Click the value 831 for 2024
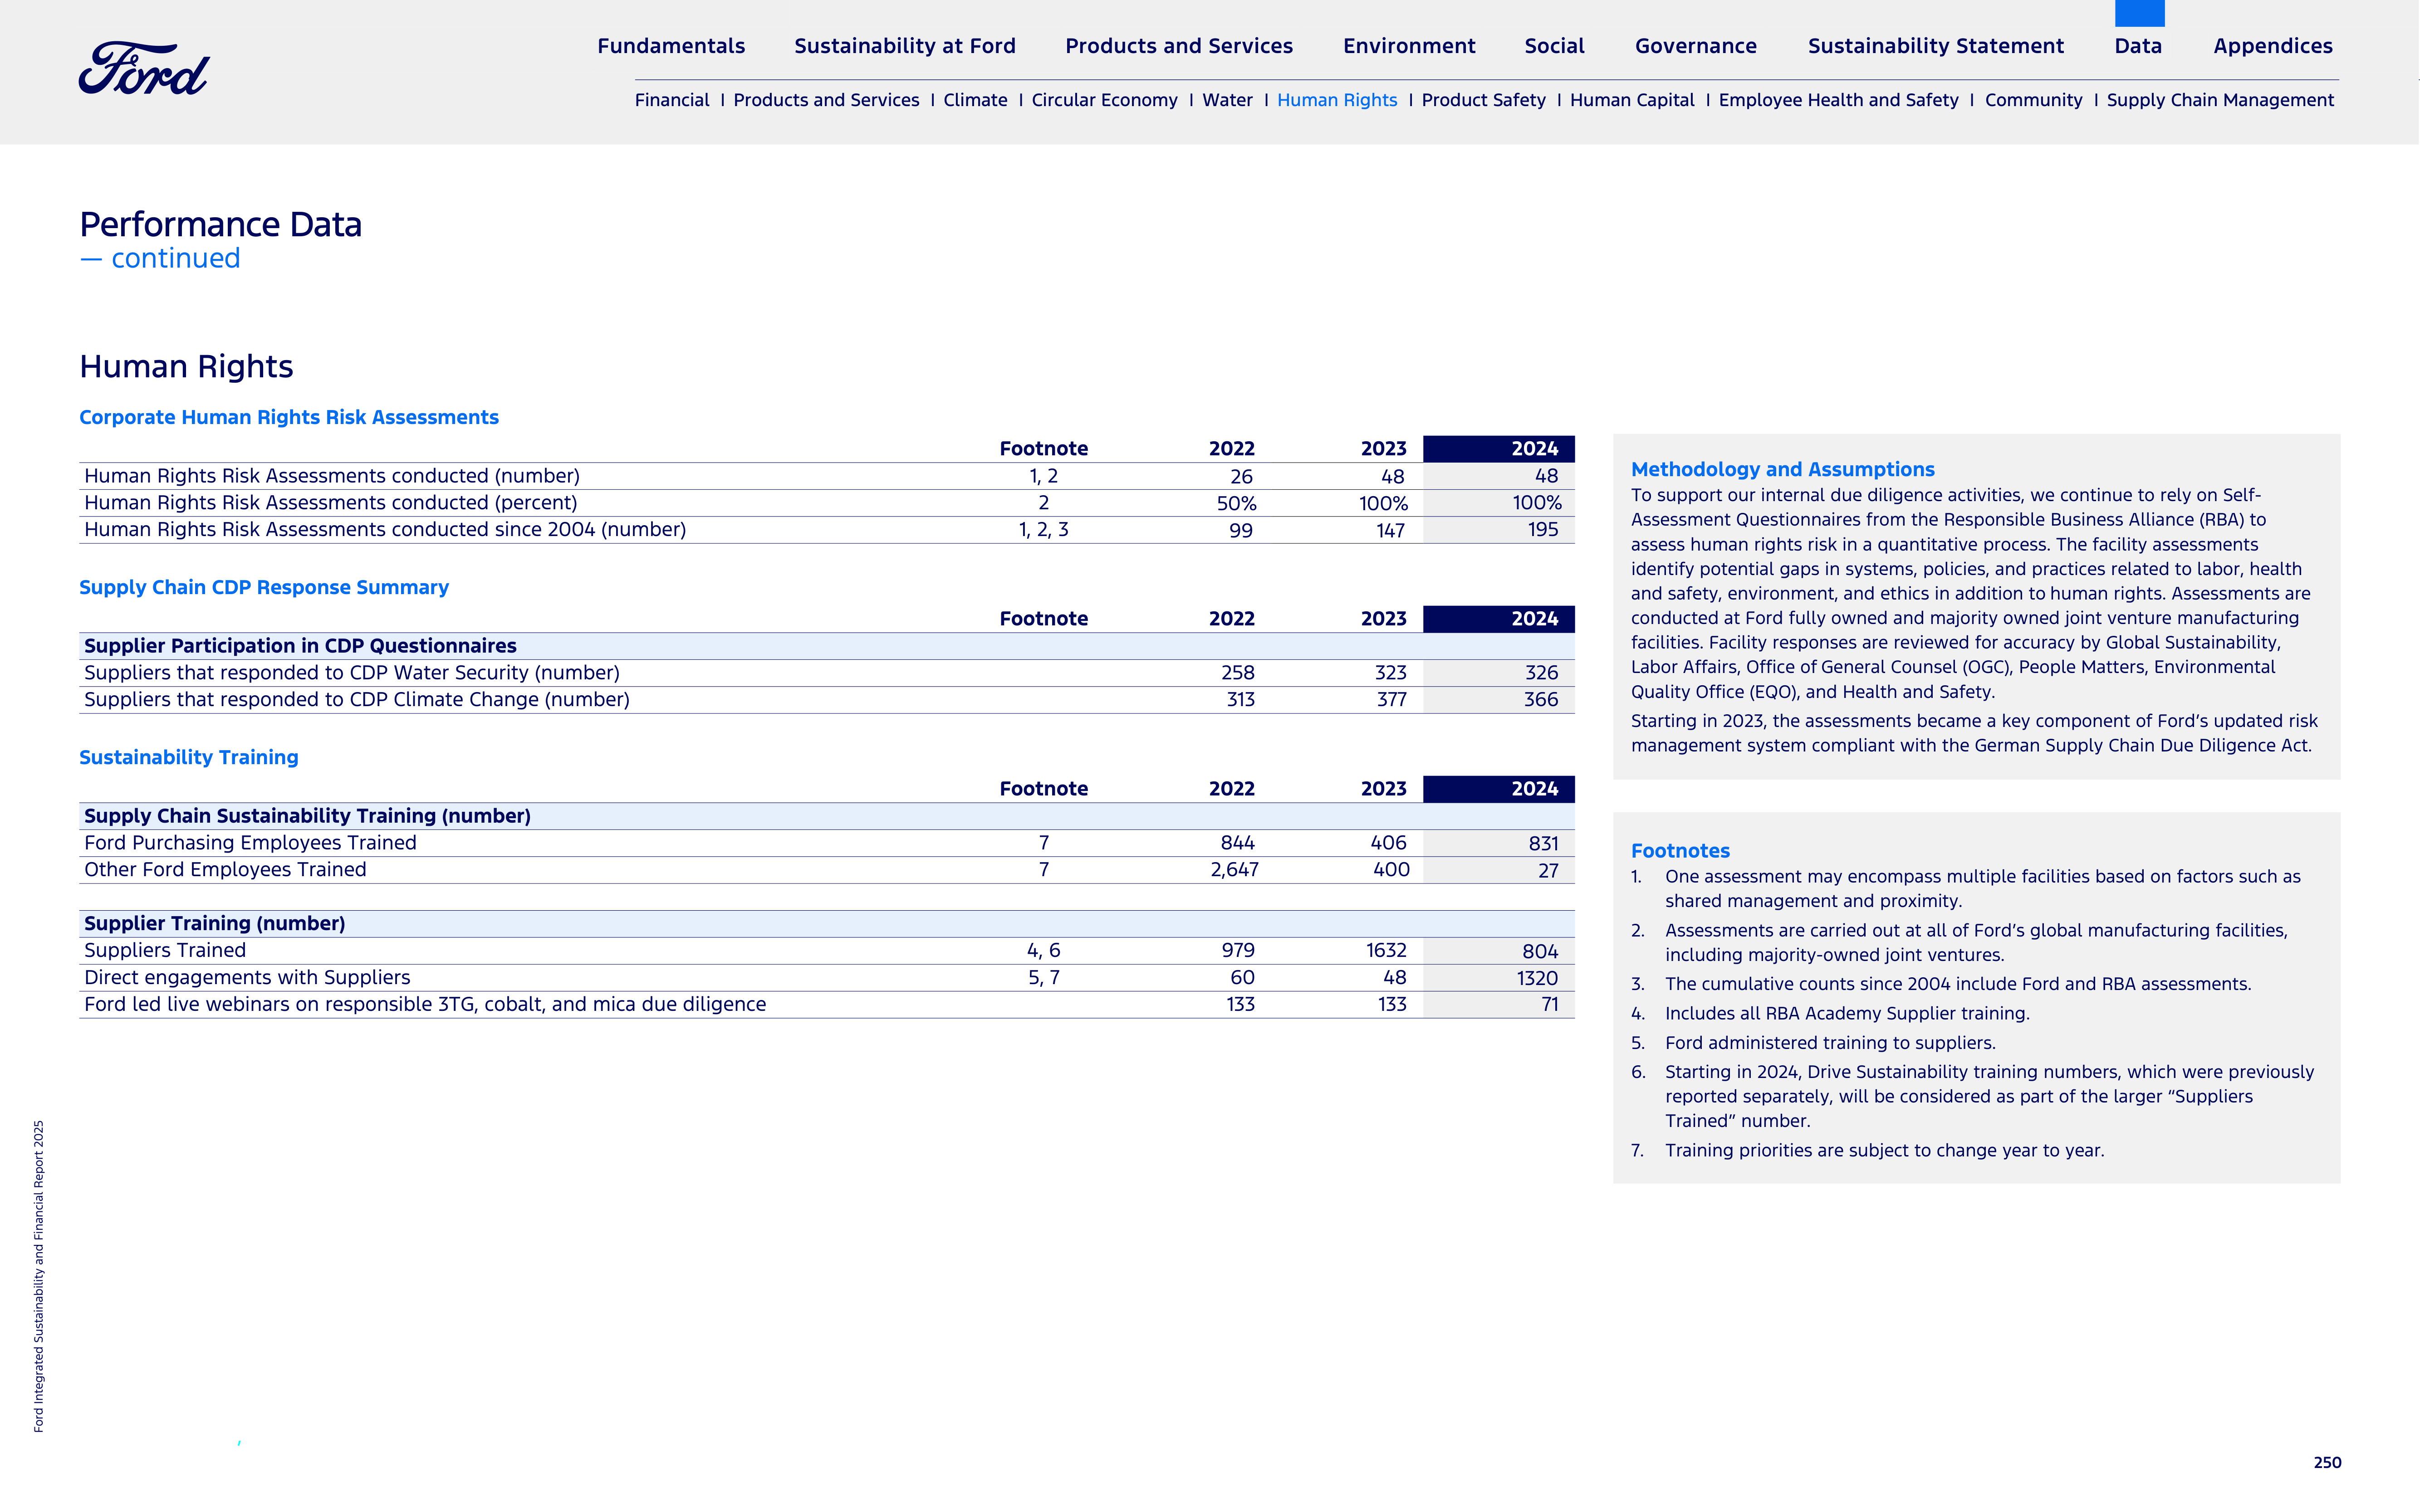 coord(1543,843)
